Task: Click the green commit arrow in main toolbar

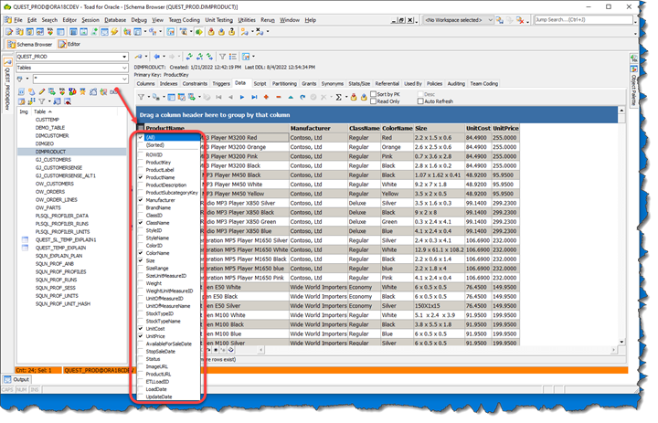Action: (x=199, y=32)
